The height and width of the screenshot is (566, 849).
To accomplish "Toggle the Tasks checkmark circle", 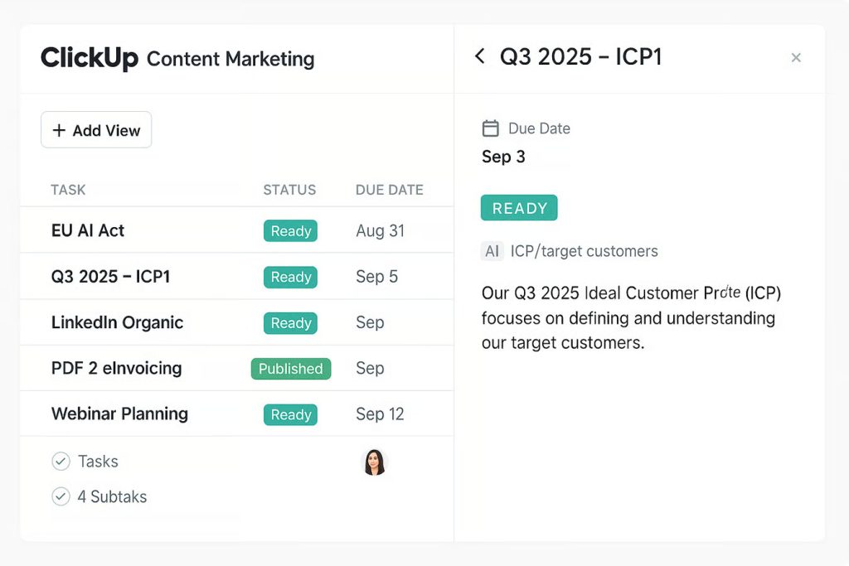I will coord(61,462).
